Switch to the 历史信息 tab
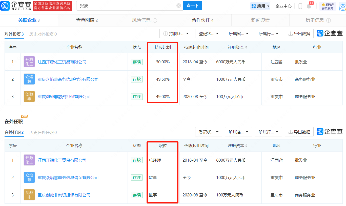Screen dimensions: 346x206 318,20
